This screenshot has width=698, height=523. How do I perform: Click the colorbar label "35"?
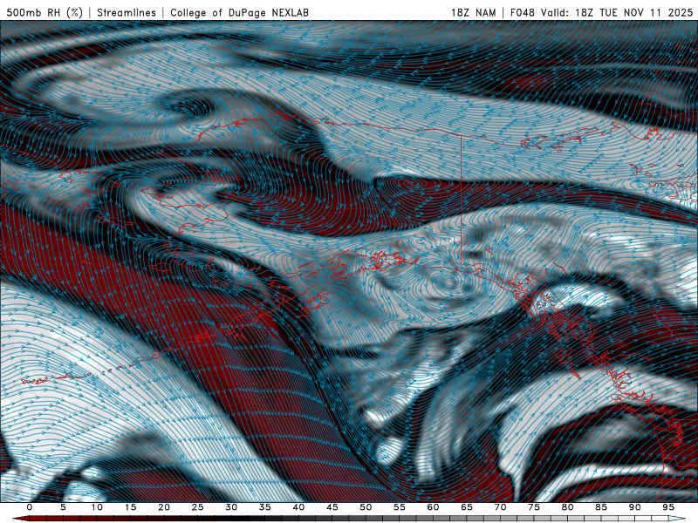click(265, 507)
